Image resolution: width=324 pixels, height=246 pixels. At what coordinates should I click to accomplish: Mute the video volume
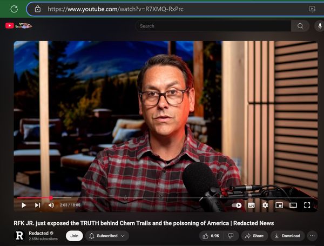(51, 205)
